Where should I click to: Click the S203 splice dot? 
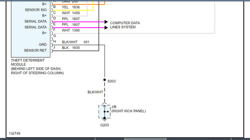pyautogui.click(x=105, y=80)
